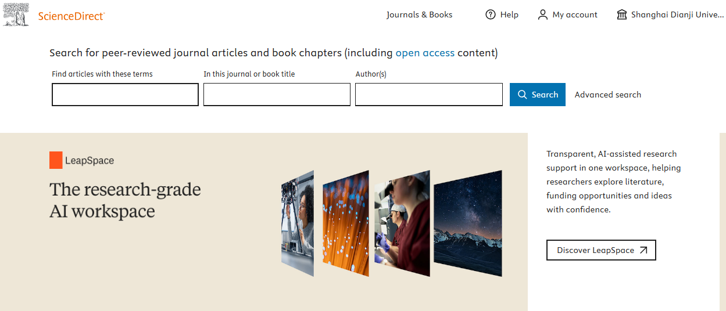Screen dimensions: 726x311
Task: Click the institution building icon
Action: coord(622,15)
